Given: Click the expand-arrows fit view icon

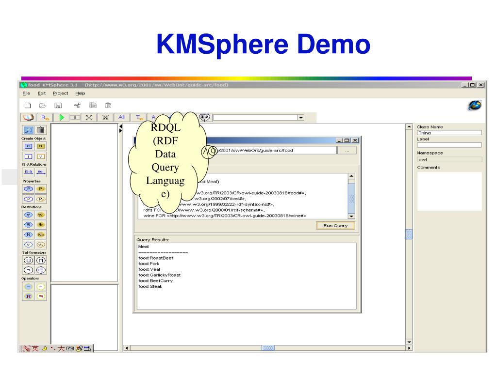Looking at the screenshot, I should [x=89, y=117].
